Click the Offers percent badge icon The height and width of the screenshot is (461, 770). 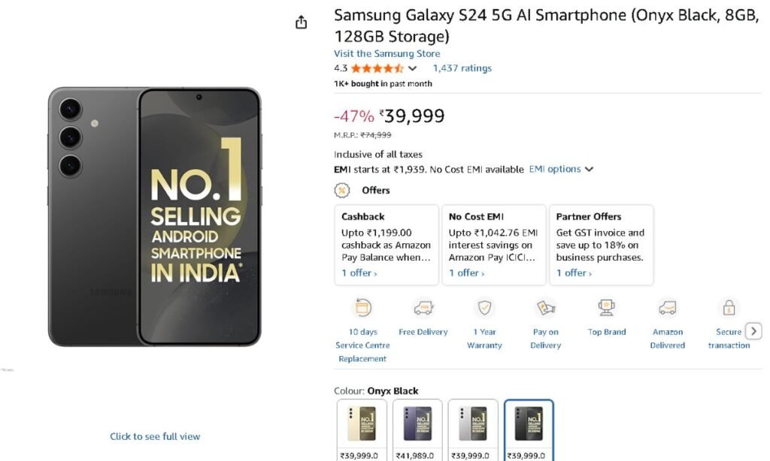[x=343, y=190]
